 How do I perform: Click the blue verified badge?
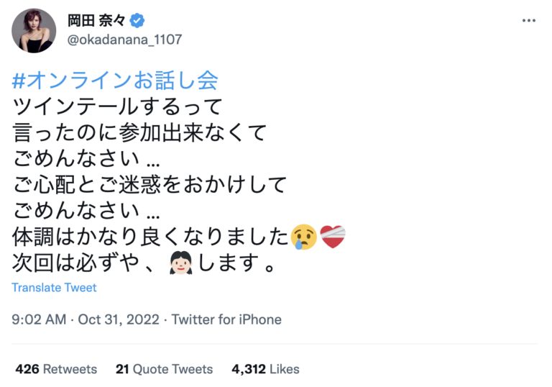(x=140, y=21)
